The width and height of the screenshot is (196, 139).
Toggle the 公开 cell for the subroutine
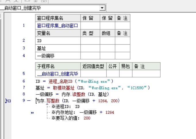(x=112, y=74)
